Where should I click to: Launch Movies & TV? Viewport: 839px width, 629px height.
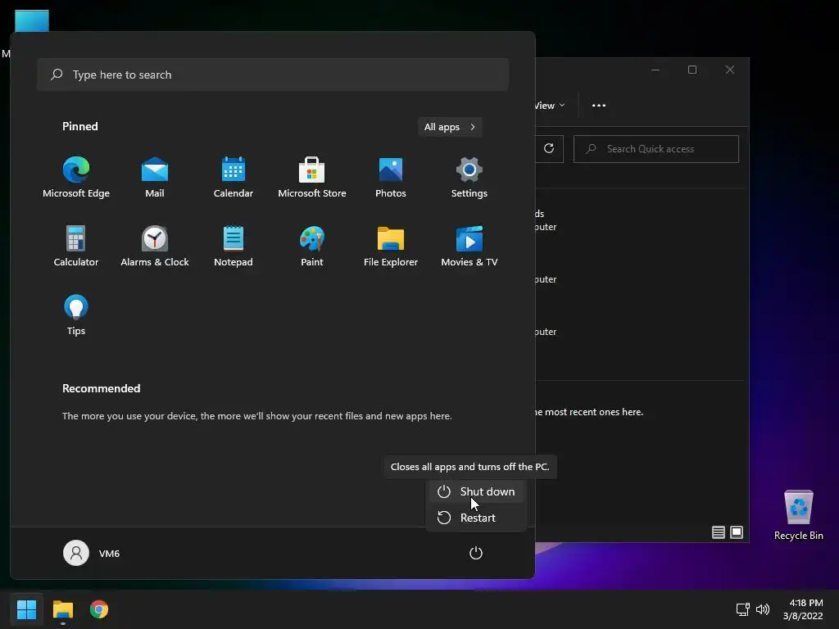click(469, 246)
